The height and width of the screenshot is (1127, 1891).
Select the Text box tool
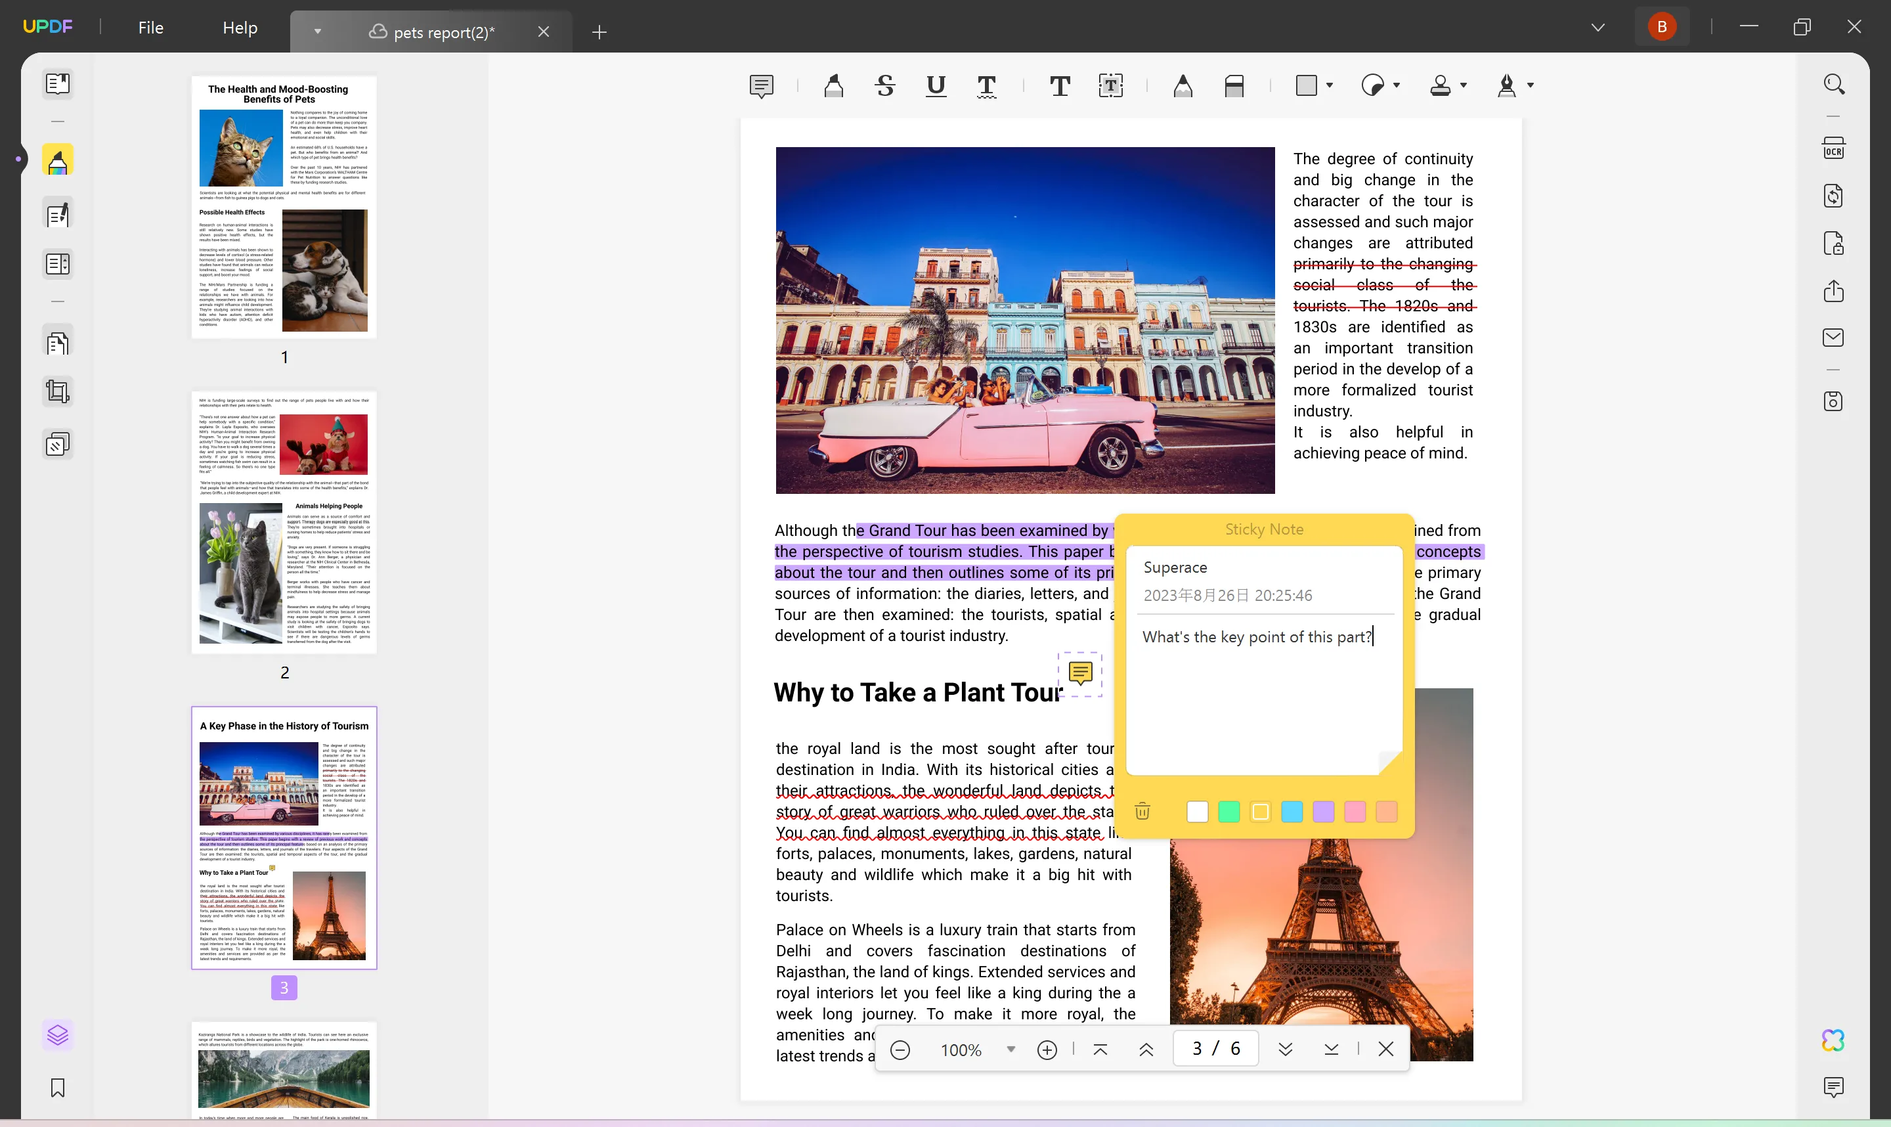[1112, 83]
